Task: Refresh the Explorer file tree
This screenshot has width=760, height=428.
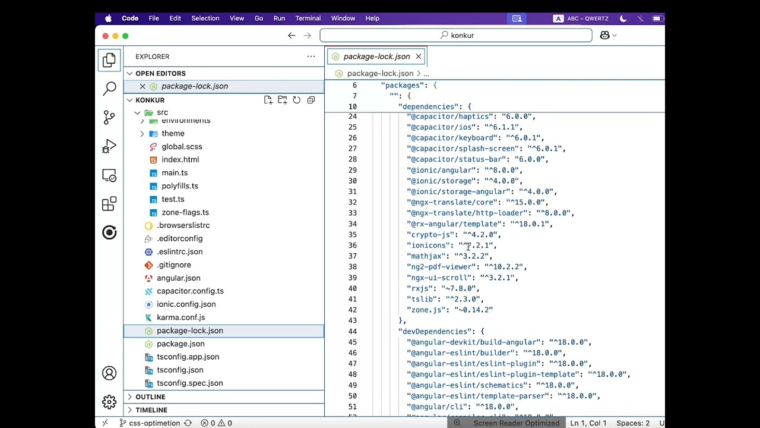Action: (296, 100)
